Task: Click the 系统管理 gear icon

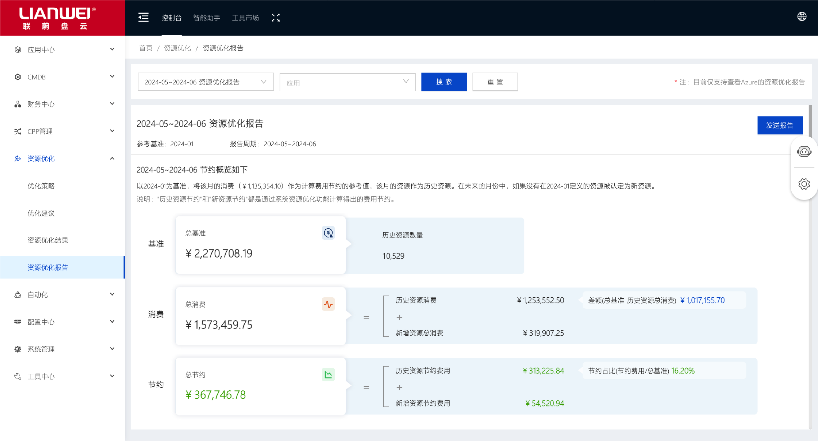Action: click(18, 349)
